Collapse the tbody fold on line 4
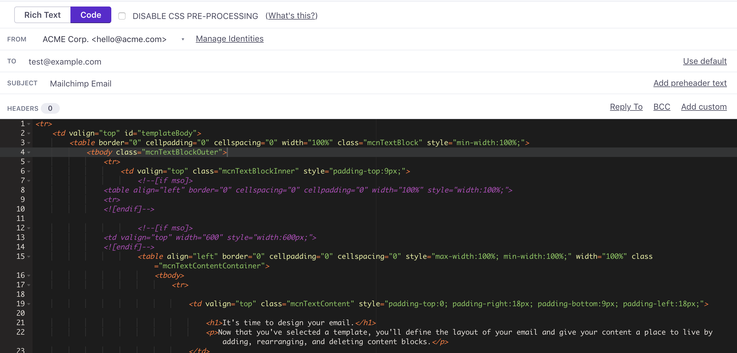Viewport: 737px width, 353px height. coord(29,152)
